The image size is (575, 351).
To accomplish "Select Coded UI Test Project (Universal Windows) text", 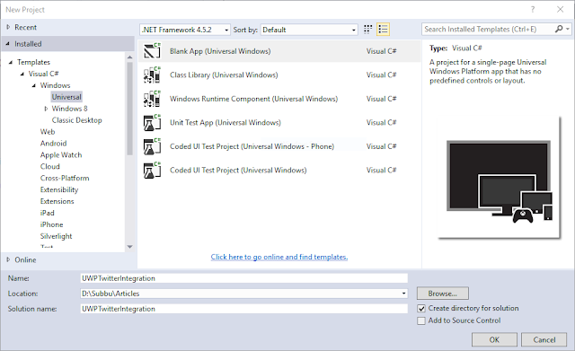I will point(238,170).
